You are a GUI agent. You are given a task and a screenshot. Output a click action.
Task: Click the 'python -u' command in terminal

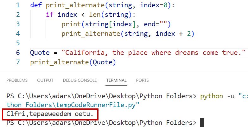tap(217, 96)
